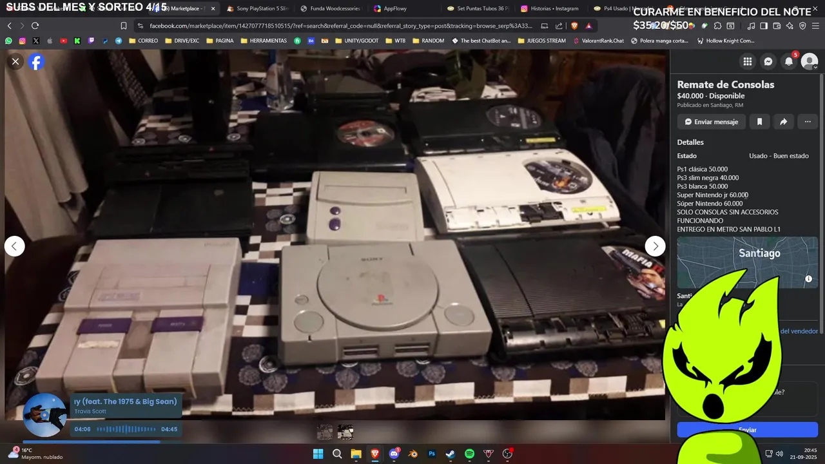Click the Enviar mensaje button
This screenshot has width=825, height=464.
[711, 122]
